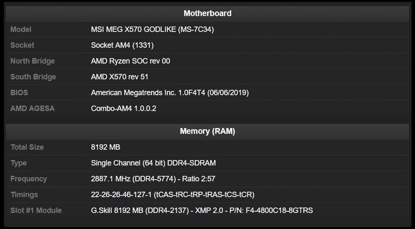Screen dimensions: 415x229
Task: Select the AMD Ryzen SOC rev 00 text
Action: coord(130,61)
